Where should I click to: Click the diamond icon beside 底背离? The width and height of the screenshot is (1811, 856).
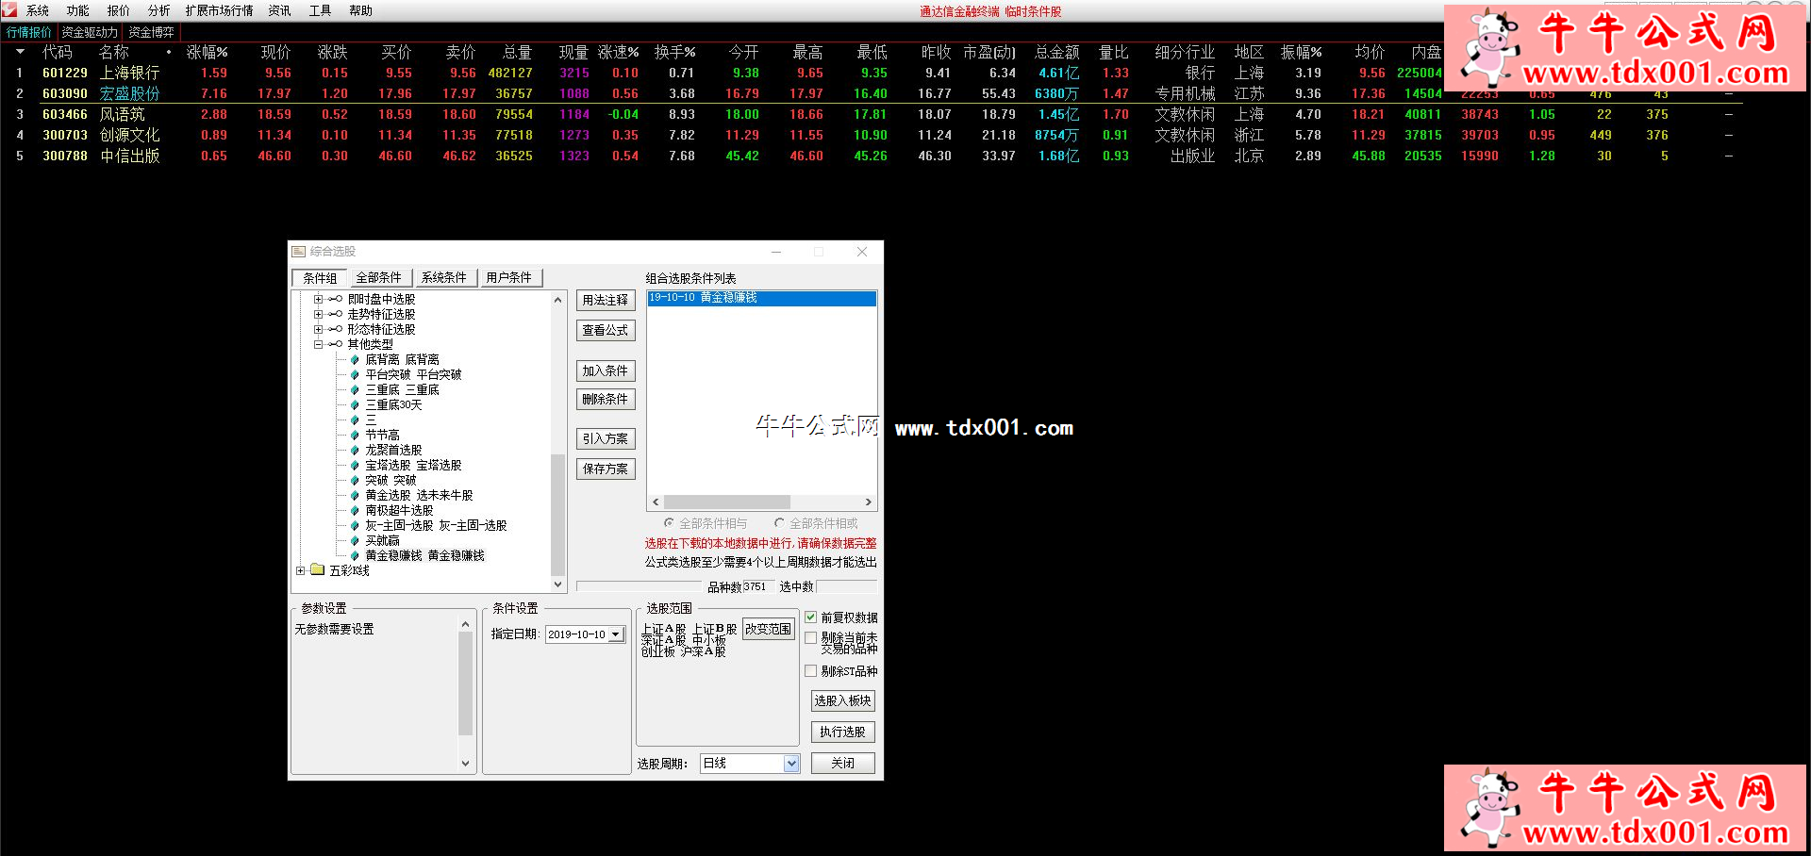[355, 359]
